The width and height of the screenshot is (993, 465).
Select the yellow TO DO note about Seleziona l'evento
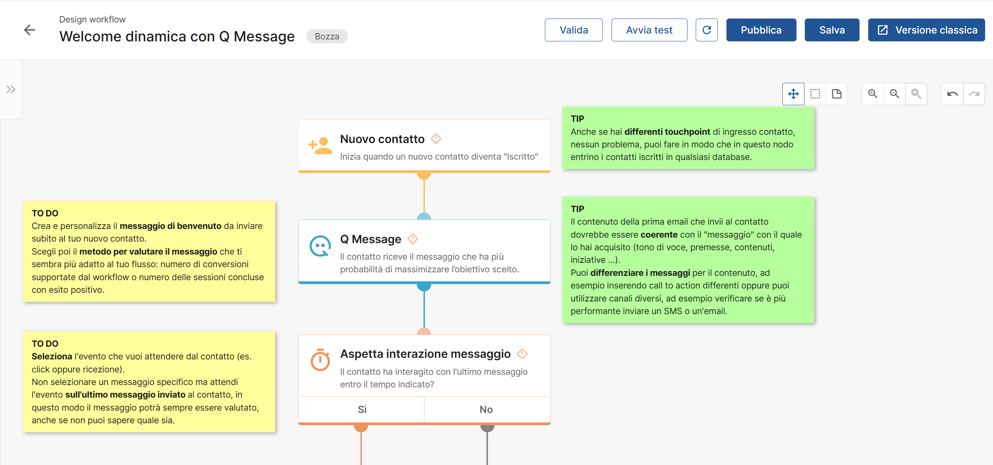coord(149,382)
